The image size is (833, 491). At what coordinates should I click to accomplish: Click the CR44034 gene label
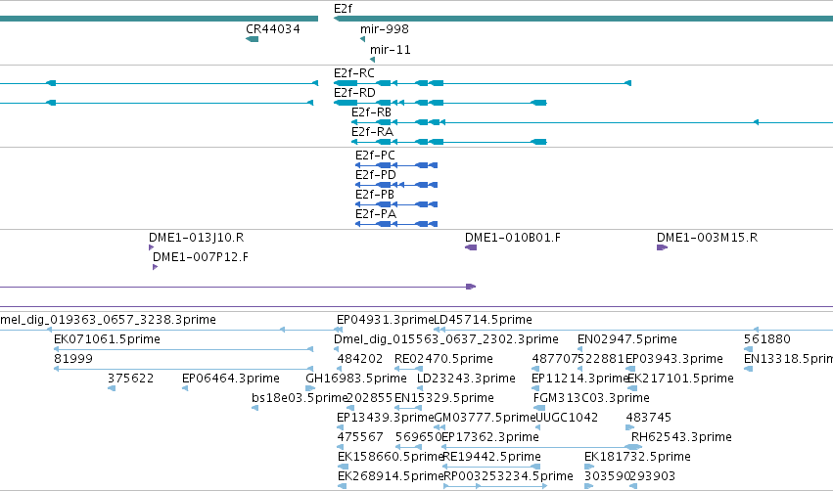273,29
